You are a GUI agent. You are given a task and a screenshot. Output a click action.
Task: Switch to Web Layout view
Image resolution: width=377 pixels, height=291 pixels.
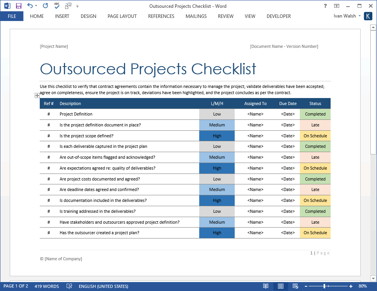(295, 286)
